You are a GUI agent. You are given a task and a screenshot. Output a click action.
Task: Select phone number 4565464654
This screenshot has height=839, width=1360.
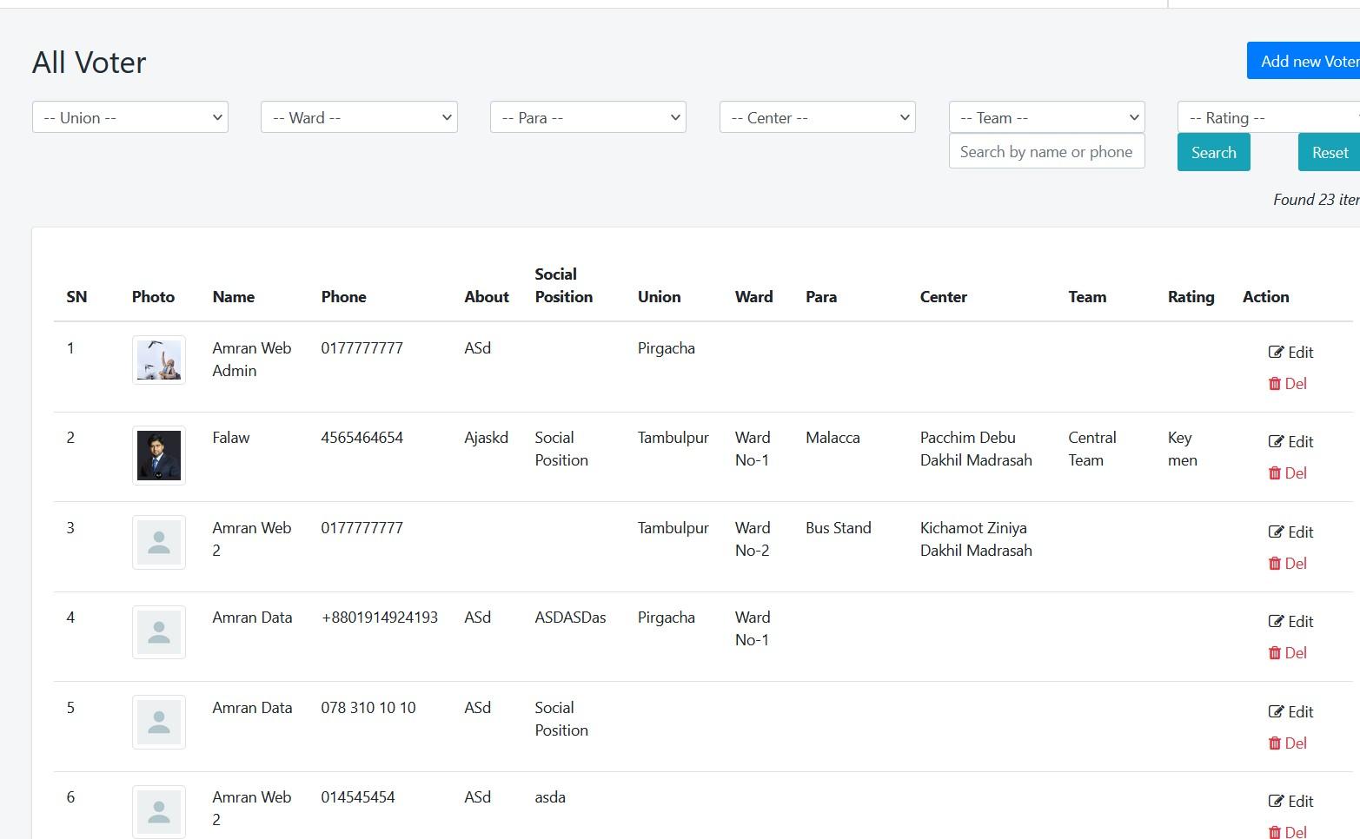362,437
